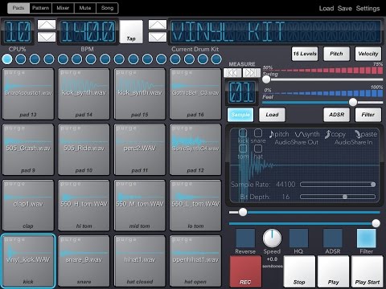Start recording with REC
The width and height of the screenshot is (386, 289).
(245, 271)
